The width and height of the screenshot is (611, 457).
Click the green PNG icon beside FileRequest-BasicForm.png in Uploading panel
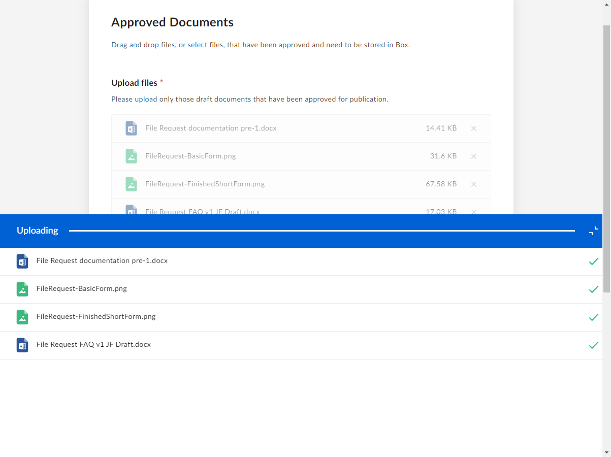tap(22, 289)
